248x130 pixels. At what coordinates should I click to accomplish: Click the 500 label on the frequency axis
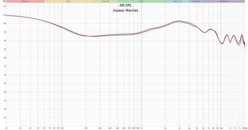pos(118,128)
